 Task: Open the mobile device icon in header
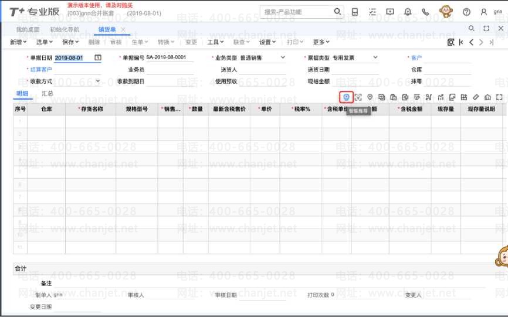click(x=355, y=12)
